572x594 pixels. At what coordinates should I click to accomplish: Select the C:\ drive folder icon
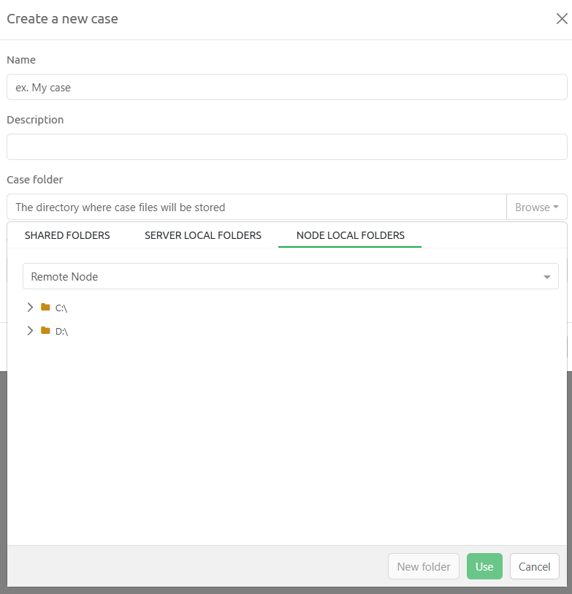click(44, 308)
